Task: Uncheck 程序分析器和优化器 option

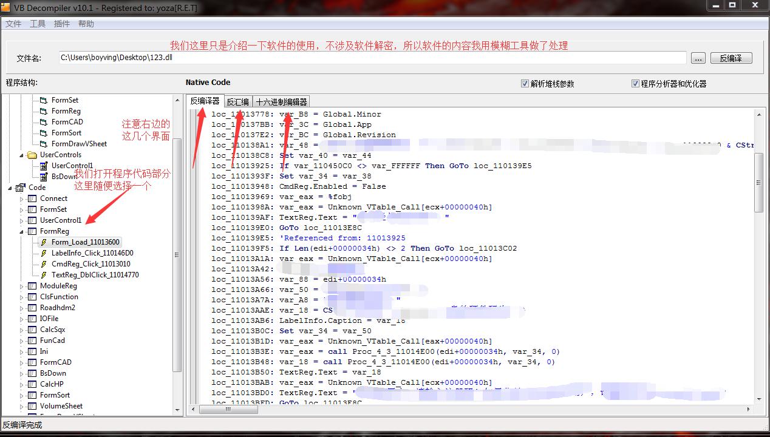Action: (x=635, y=83)
